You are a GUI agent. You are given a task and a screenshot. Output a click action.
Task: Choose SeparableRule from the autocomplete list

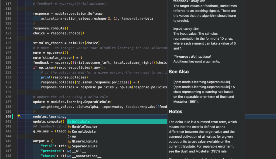pyautogui.click(x=84, y=146)
